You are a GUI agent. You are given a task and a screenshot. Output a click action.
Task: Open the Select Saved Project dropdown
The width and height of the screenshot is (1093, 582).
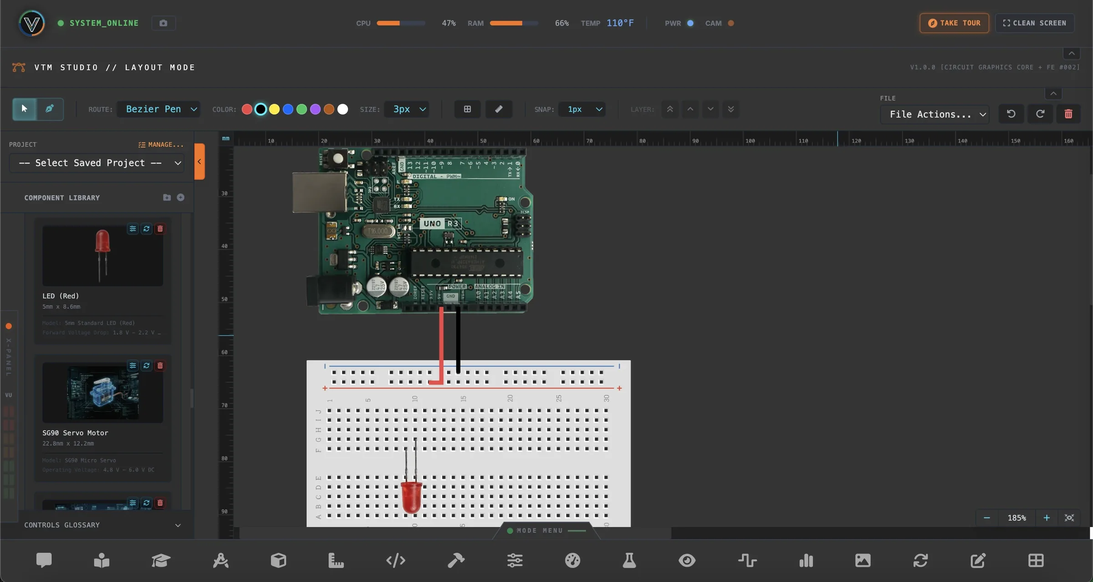[x=97, y=163]
